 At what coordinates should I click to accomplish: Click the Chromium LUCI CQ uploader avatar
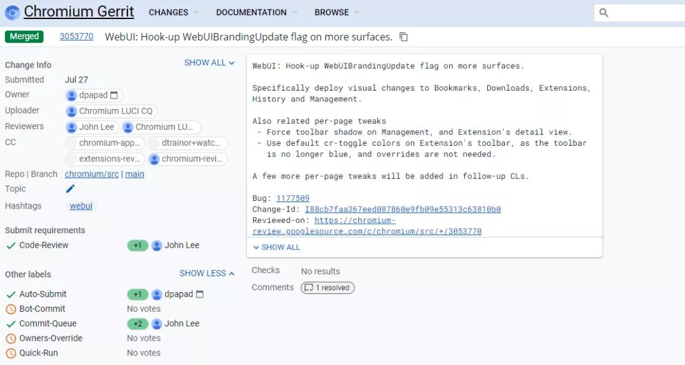[72, 112]
